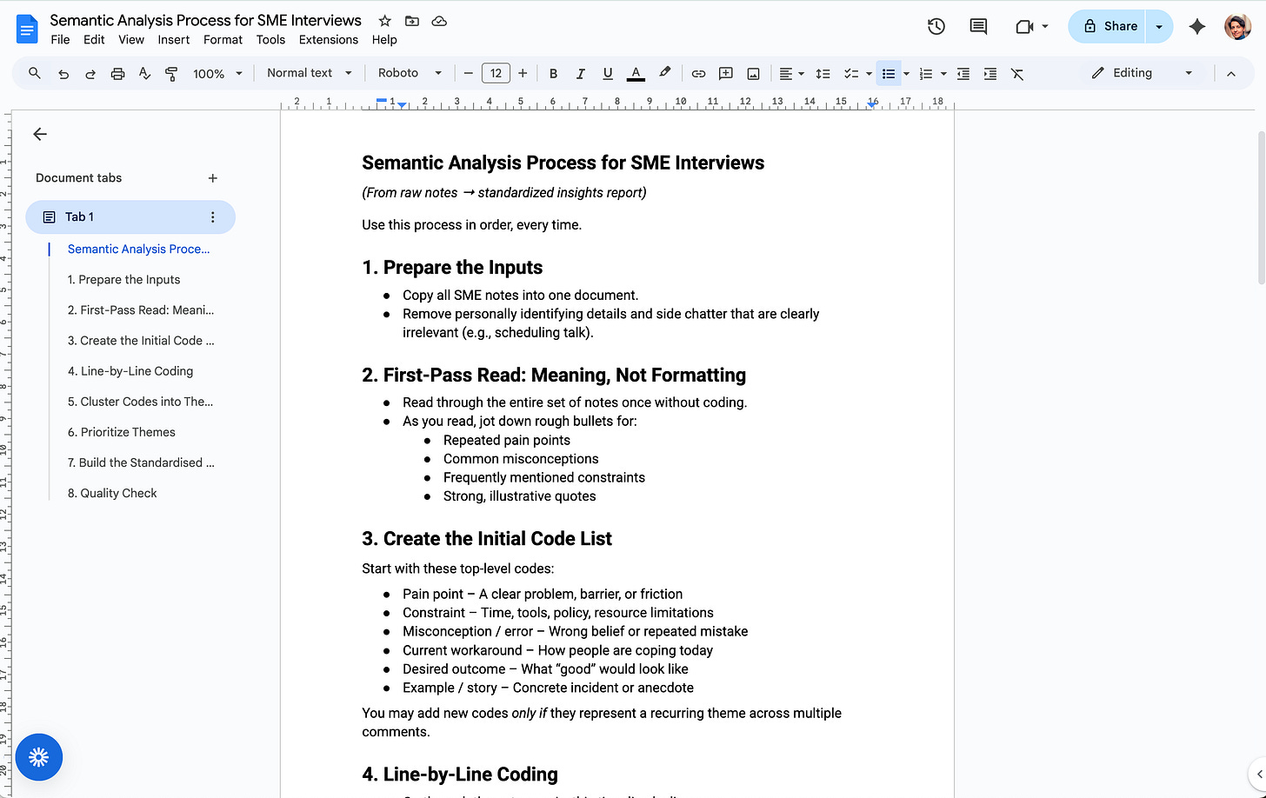Open the Google Docs home icon
Screen dimensions: 1266x798
[x=27, y=29]
